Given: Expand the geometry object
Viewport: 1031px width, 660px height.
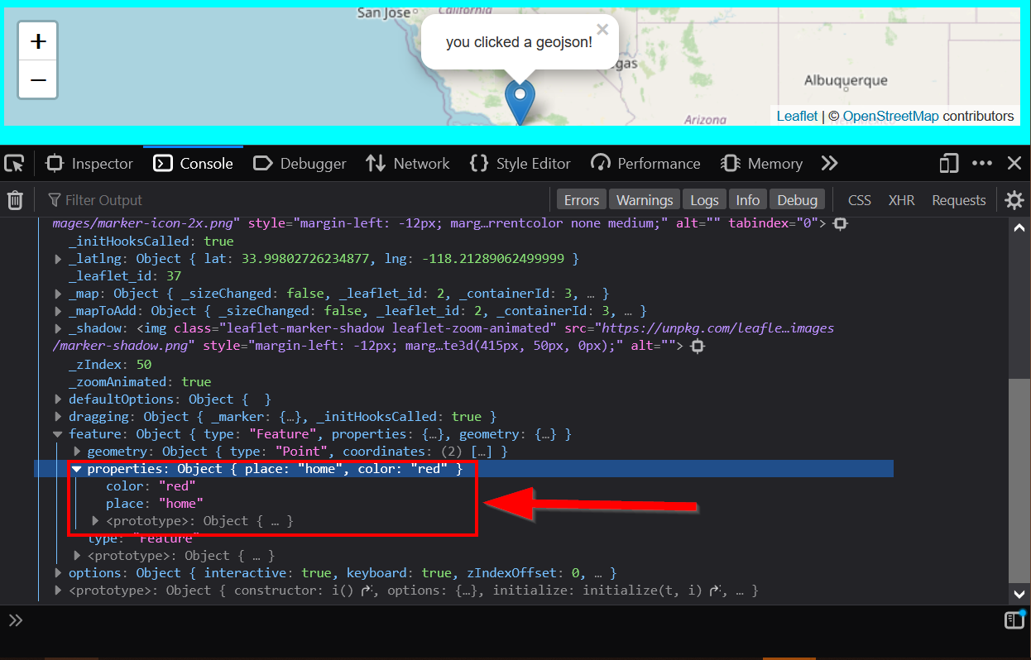Looking at the screenshot, I should (x=77, y=452).
